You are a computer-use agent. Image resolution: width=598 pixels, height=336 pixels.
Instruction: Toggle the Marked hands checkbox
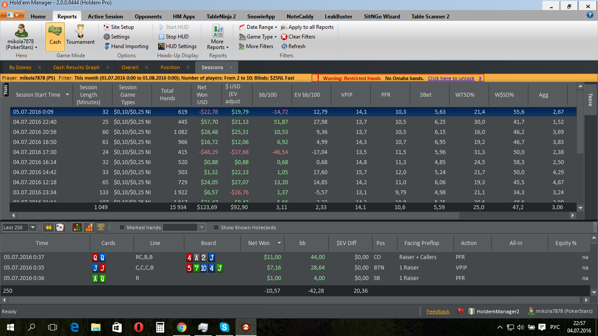click(122, 227)
